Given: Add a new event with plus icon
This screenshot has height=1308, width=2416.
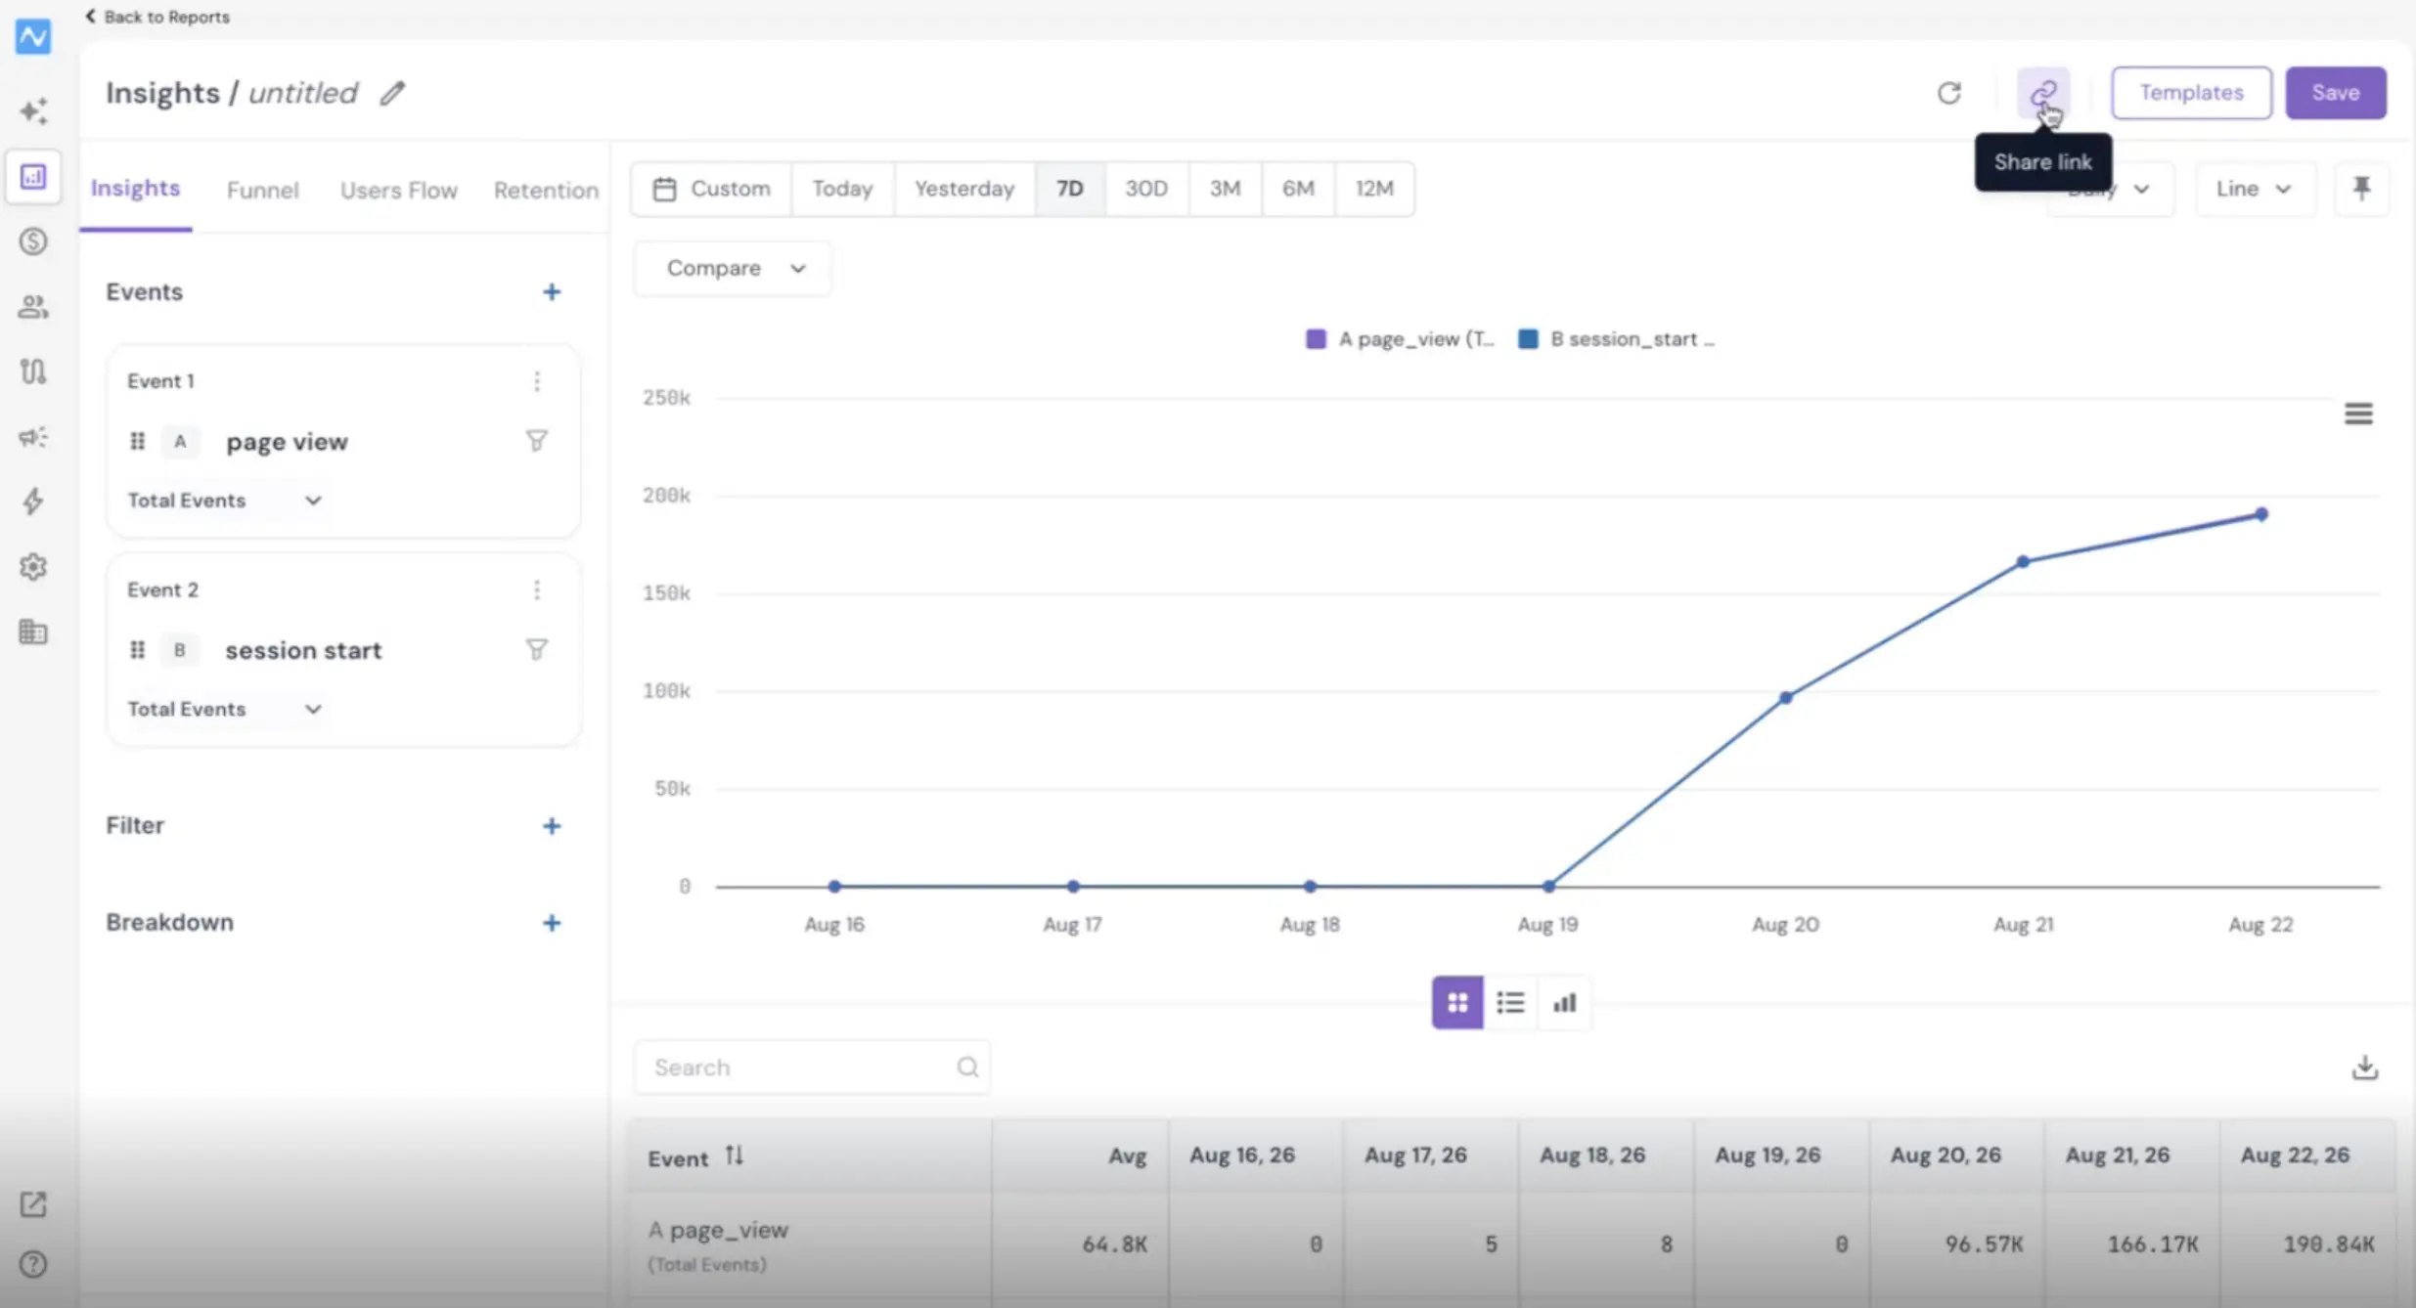Looking at the screenshot, I should (552, 292).
